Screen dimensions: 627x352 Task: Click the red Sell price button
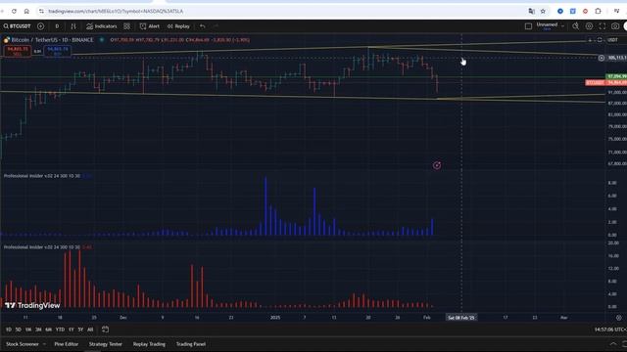(18, 51)
